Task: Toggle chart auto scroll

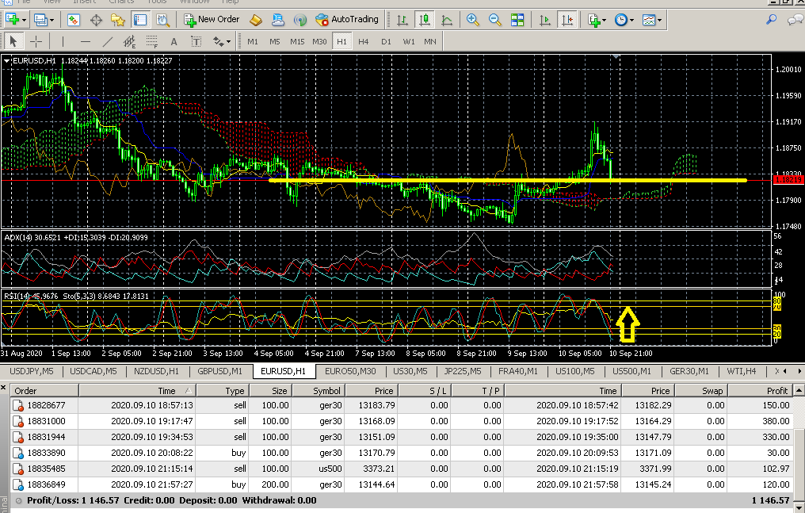Action: pos(544,20)
